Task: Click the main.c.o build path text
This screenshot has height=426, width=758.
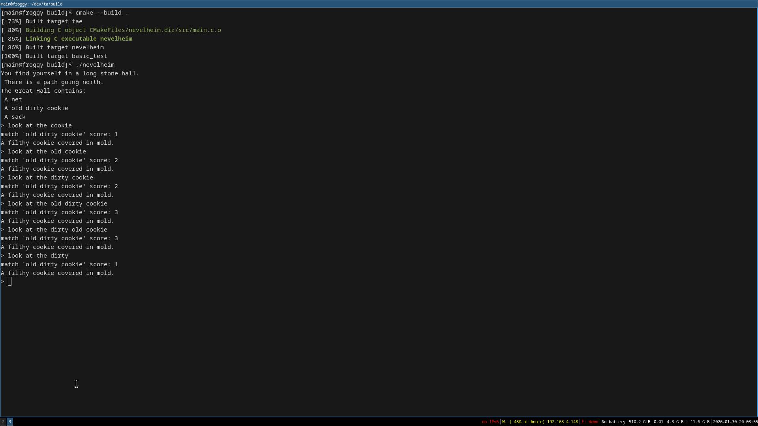Action: point(155,30)
